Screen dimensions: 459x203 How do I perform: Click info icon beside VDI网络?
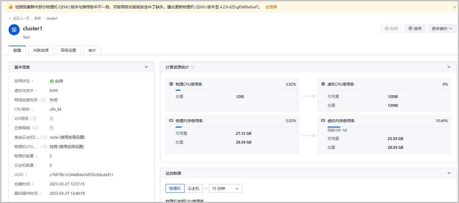tap(35, 119)
